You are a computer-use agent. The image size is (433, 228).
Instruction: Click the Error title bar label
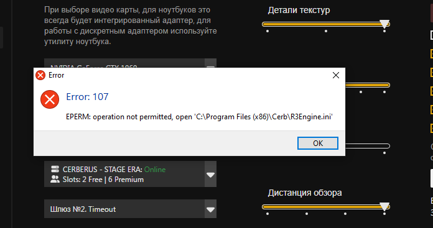pos(57,75)
